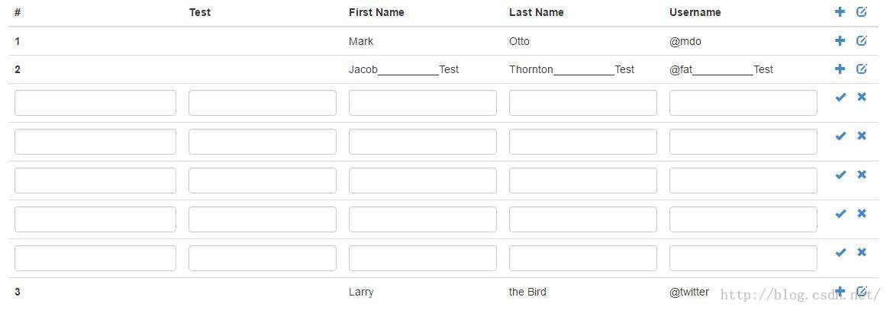Save the second editable row with checkmark
Image resolution: width=890 pixels, height=310 pixels.
tap(840, 136)
